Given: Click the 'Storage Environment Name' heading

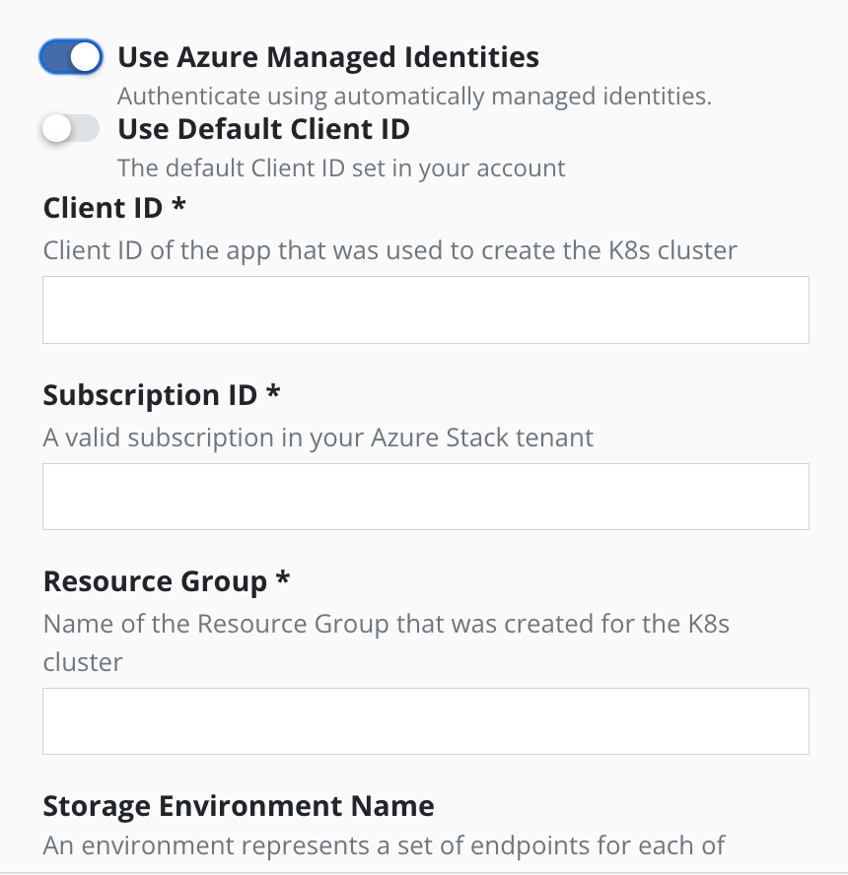Looking at the screenshot, I should pyautogui.click(x=239, y=806).
